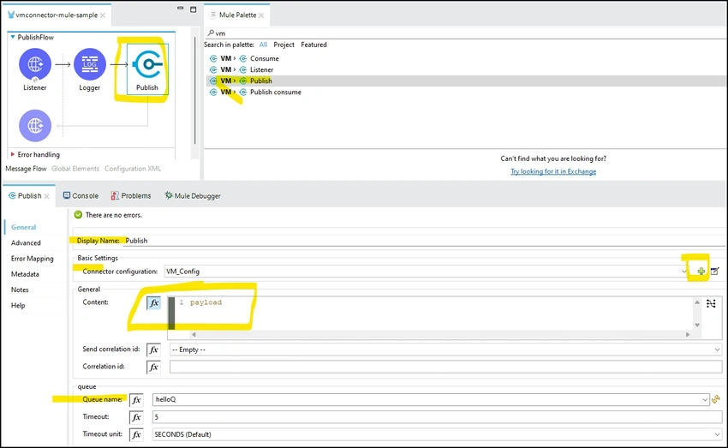Switch to the Global Elements tab

click(x=75, y=169)
